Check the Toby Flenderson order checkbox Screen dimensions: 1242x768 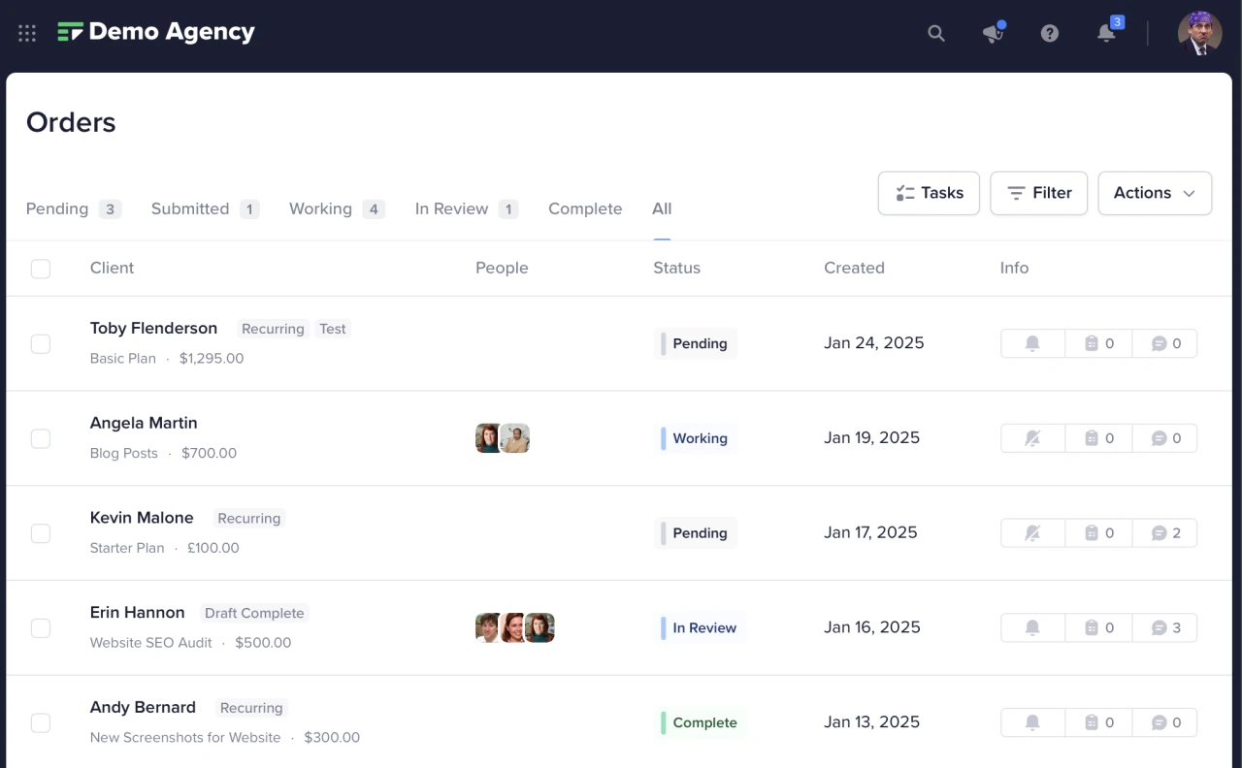click(41, 343)
